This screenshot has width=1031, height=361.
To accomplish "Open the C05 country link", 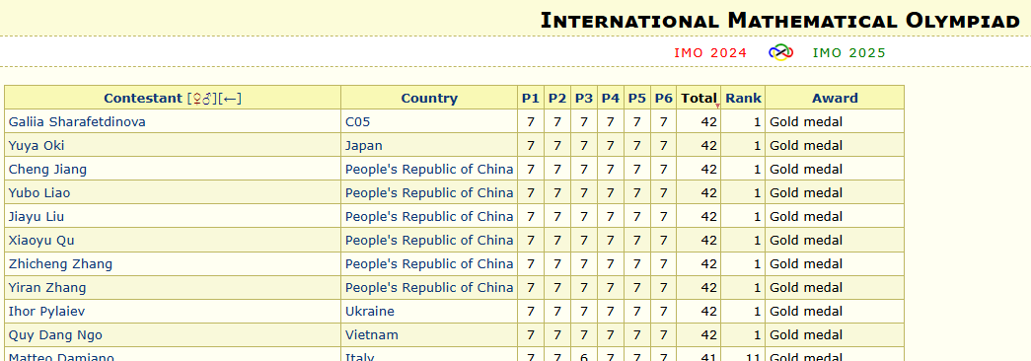I will click(358, 121).
